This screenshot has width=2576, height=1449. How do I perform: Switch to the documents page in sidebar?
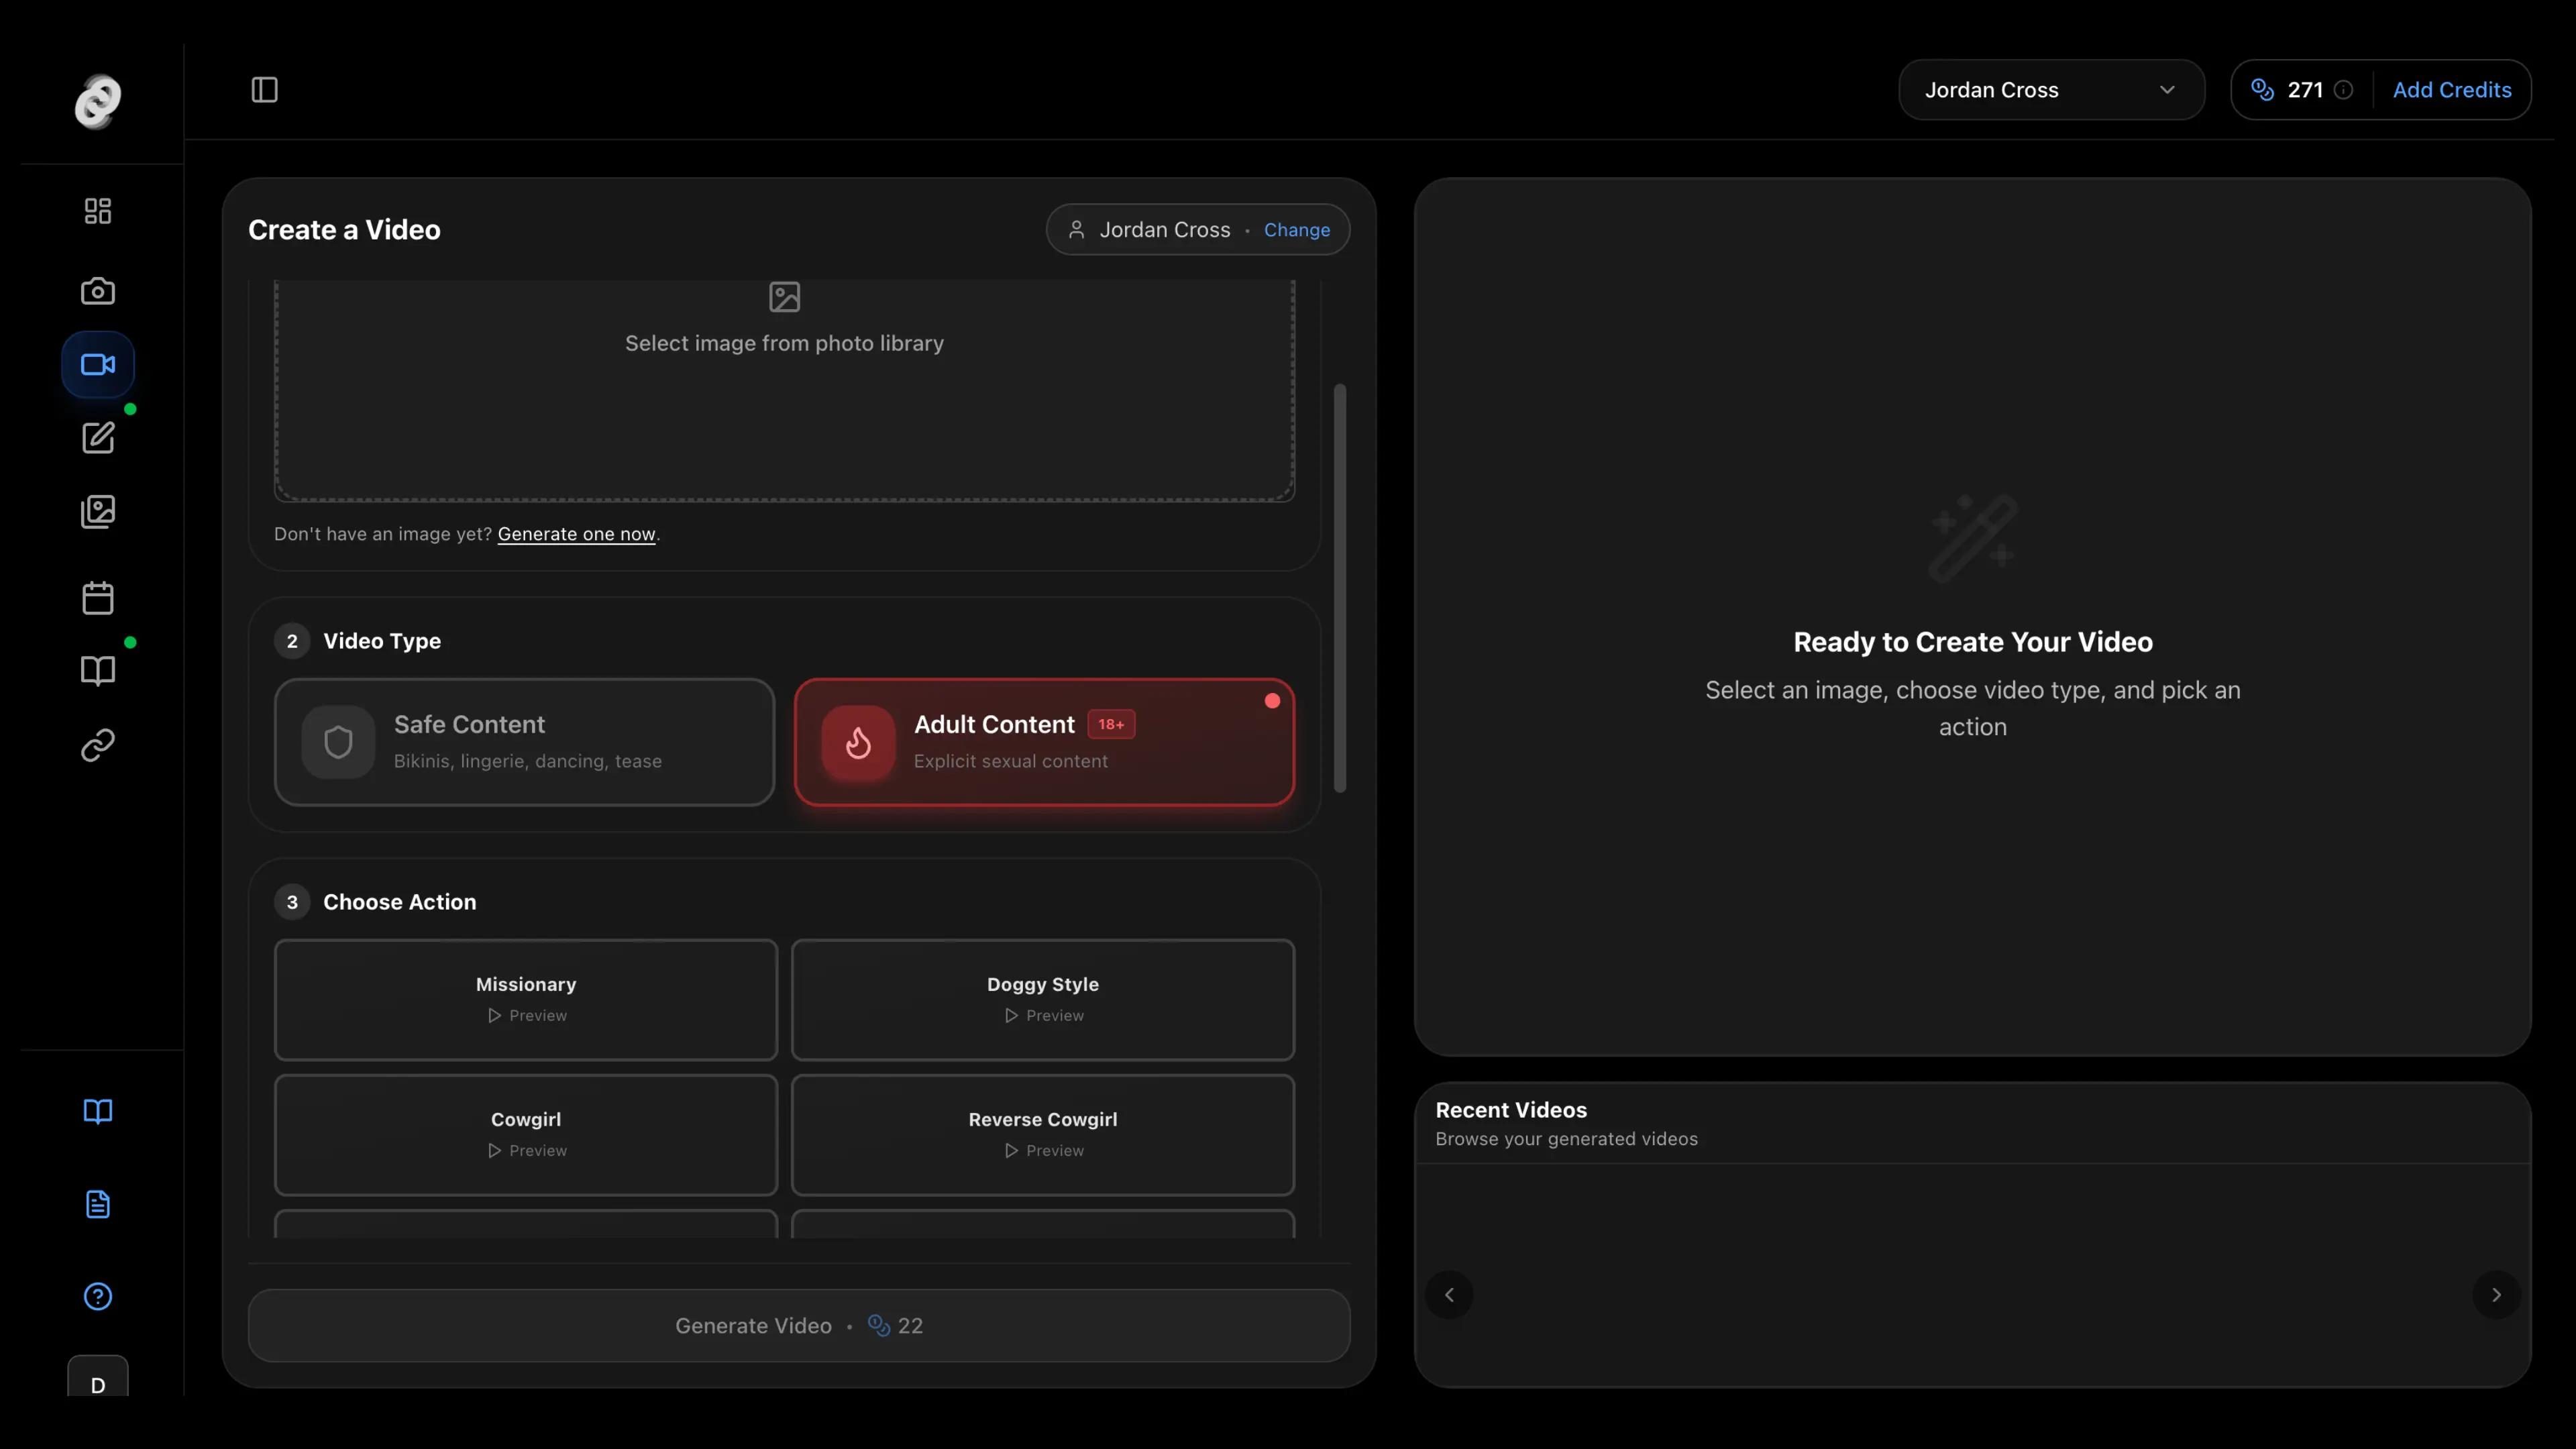click(x=97, y=1204)
